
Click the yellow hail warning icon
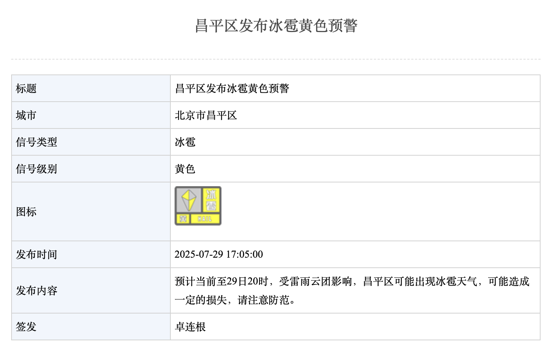click(198, 206)
